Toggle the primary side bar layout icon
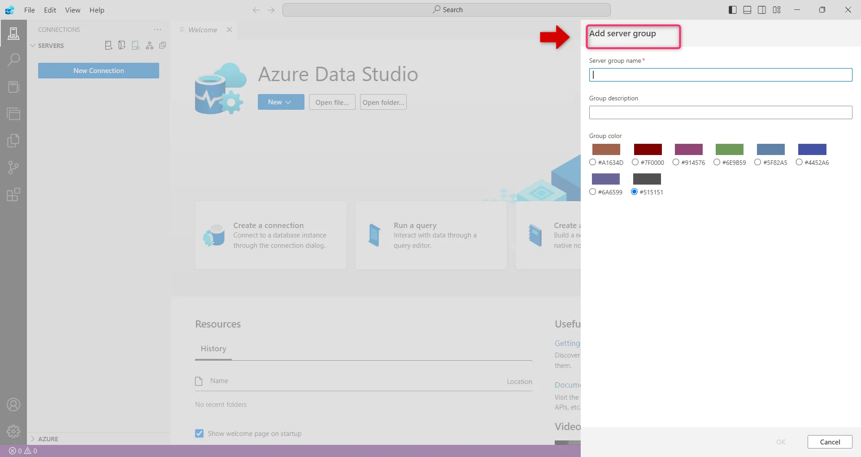This screenshot has height=457, width=861. (732, 10)
